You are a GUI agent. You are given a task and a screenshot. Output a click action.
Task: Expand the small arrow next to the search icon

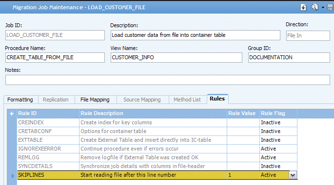point(323,7)
